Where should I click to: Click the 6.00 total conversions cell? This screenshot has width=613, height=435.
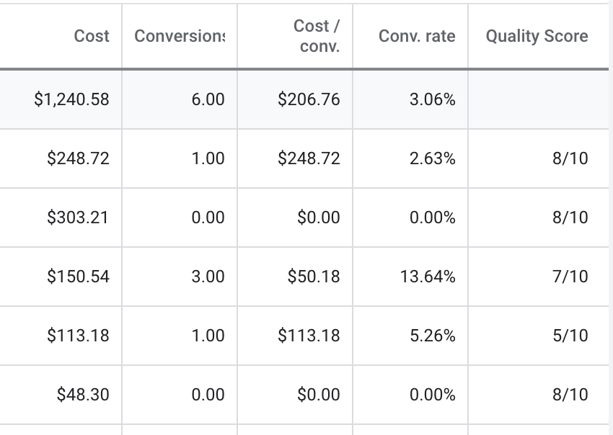click(208, 99)
